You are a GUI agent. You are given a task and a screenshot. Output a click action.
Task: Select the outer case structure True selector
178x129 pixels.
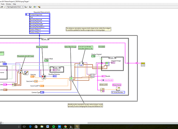click(45, 39)
